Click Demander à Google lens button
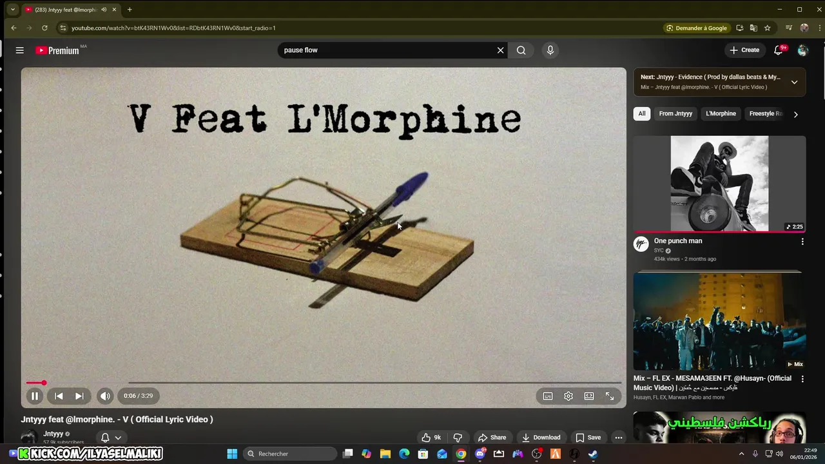The image size is (825, 464). (x=697, y=28)
